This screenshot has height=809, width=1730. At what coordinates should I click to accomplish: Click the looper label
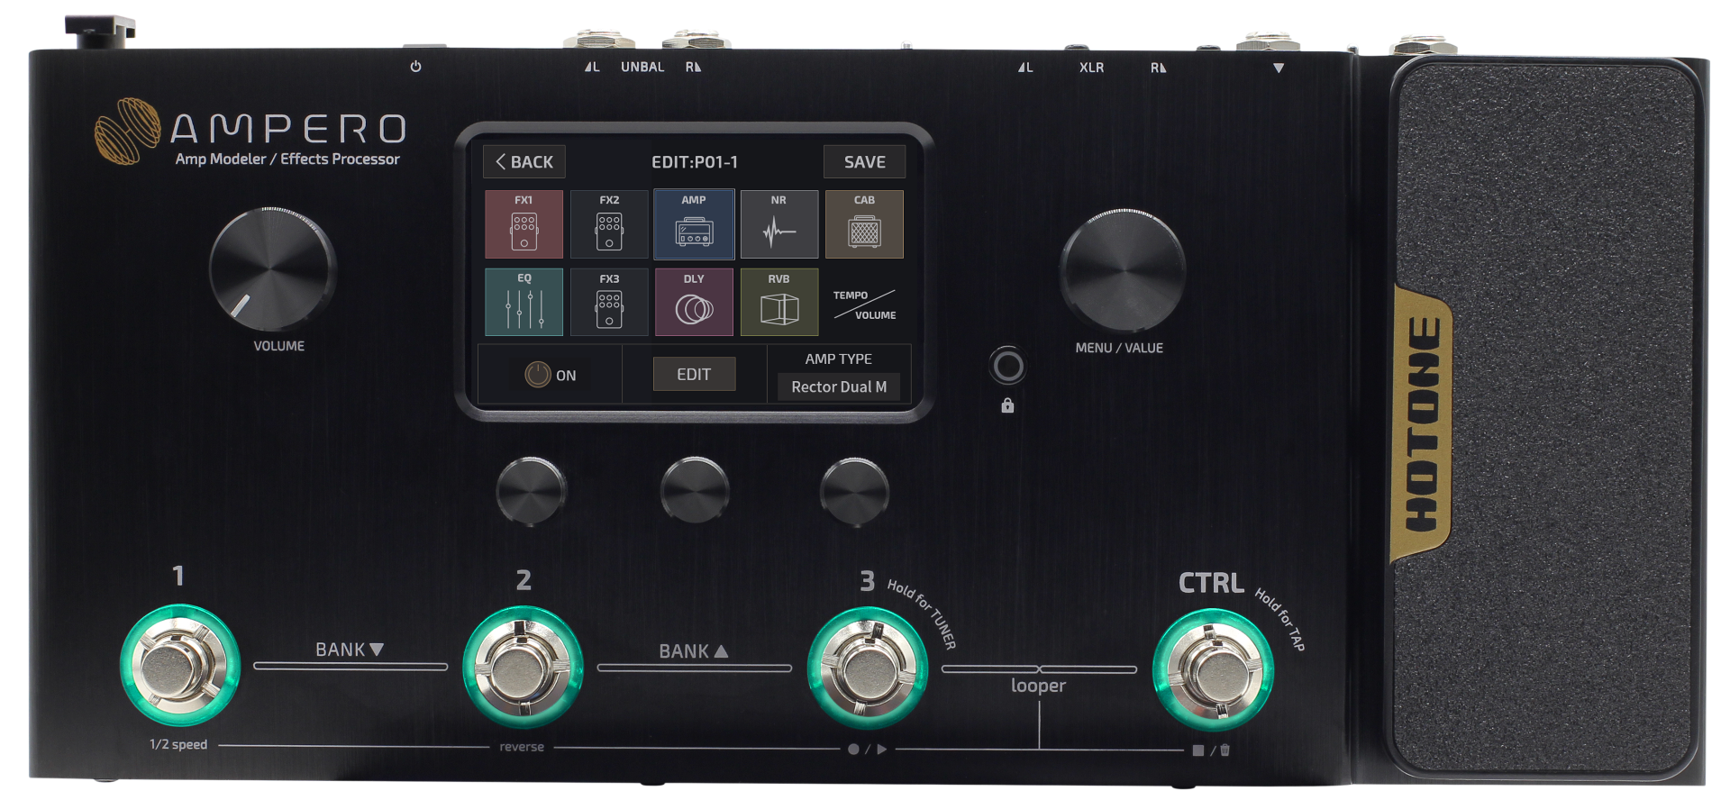pos(1038,686)
